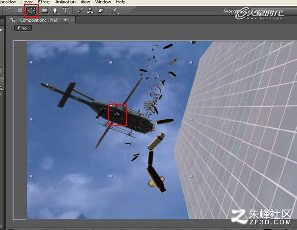Screen dimensions: 297x230
Task: Select the Brush tool
Action: [x=80, y=11]
